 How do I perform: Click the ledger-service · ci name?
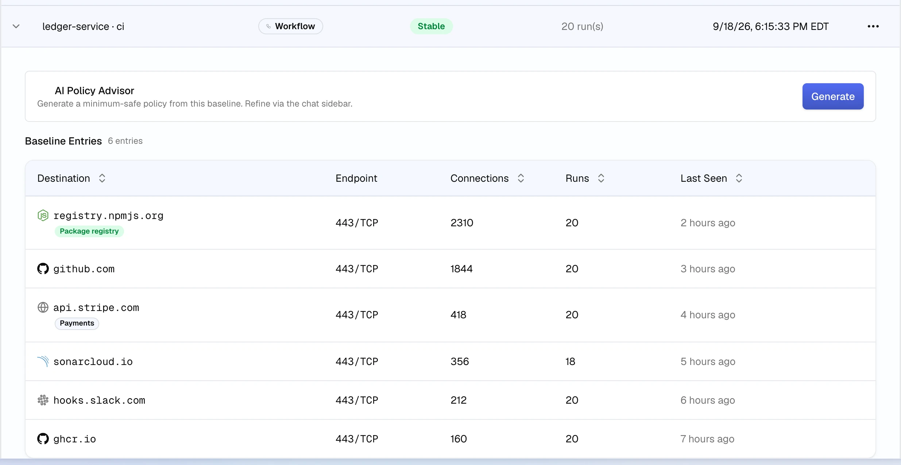click(83, 26)
